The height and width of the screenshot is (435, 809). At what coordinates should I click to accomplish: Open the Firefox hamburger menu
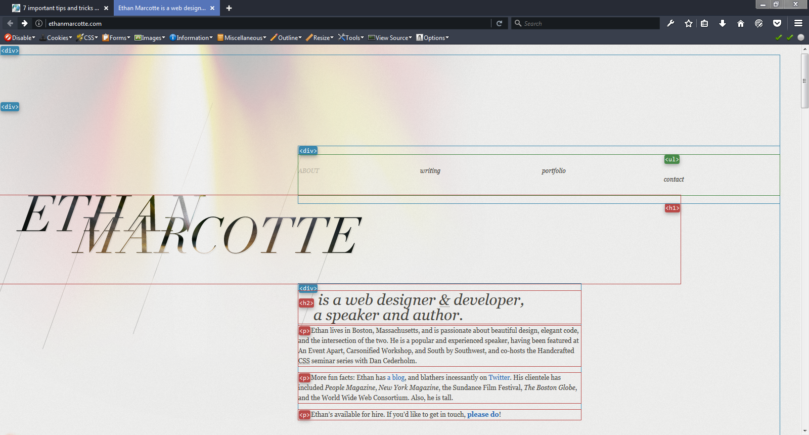[798, 23]
